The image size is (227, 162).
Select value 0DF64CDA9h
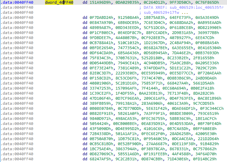point(101,53)
